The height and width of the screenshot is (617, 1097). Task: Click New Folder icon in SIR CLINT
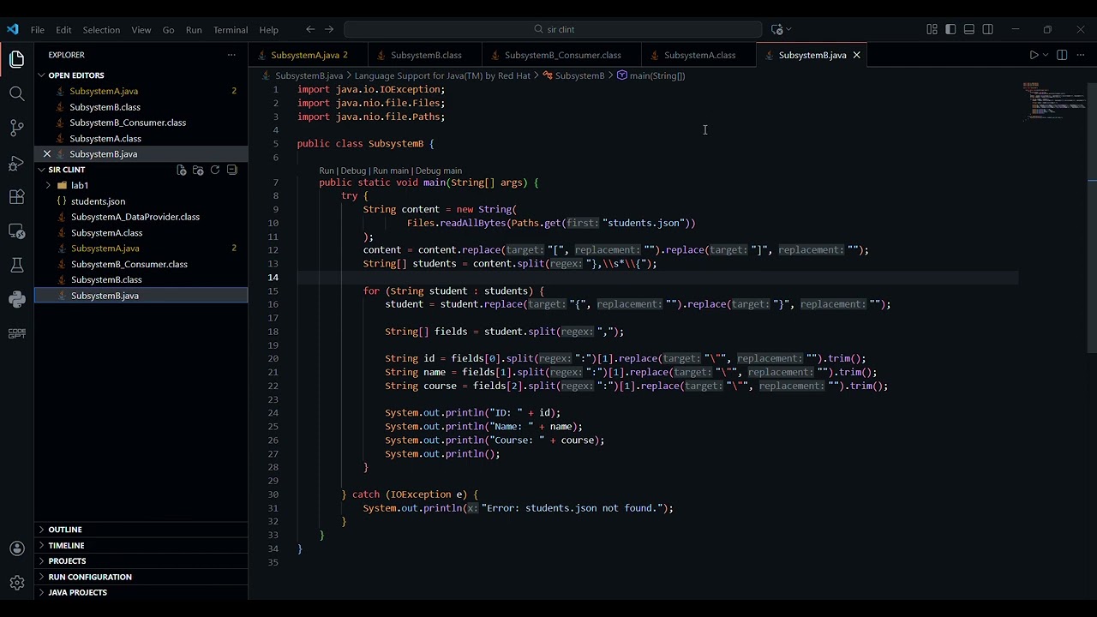tap(198, 170)
